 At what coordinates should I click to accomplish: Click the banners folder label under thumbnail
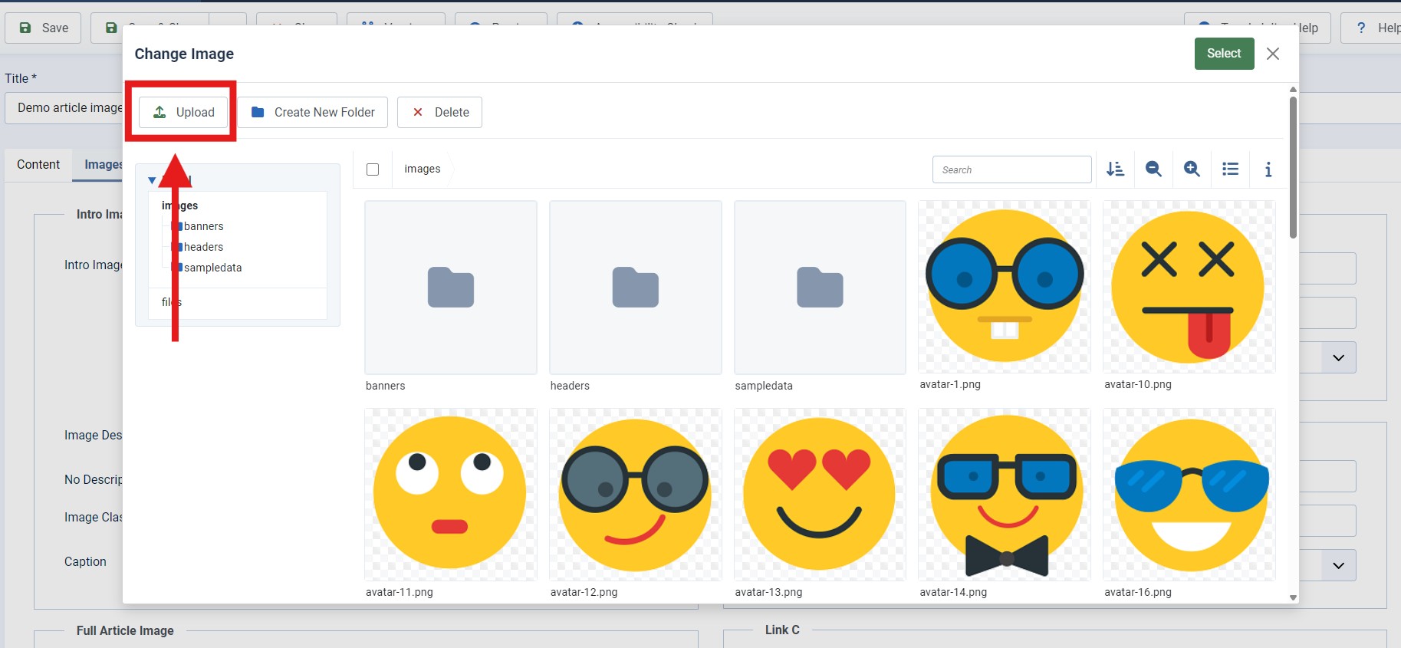(385, 386)
